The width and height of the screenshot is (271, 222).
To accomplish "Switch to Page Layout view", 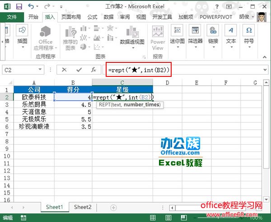I will pyautogui.click(x=168, y=217).
